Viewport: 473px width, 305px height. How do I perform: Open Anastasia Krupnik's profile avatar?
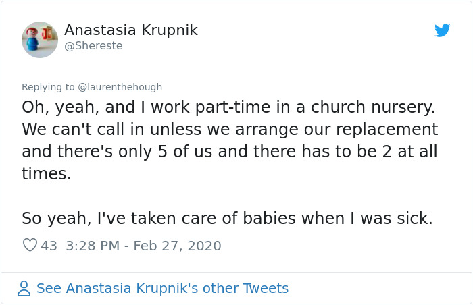point(40,39)
